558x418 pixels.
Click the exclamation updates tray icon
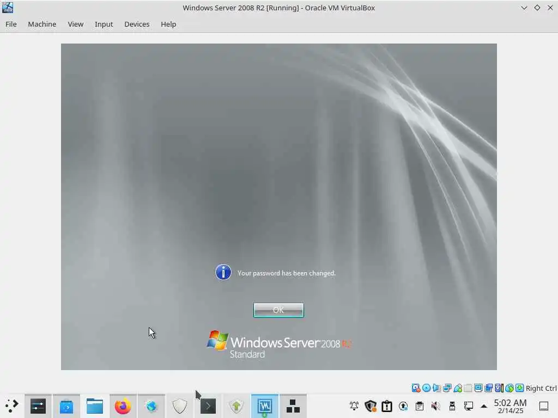coord(387,406)
